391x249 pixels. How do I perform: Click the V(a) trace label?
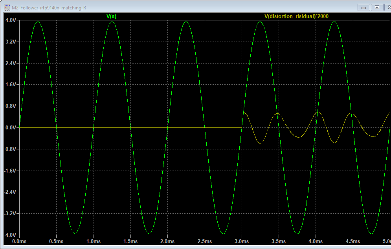[111, 16]
